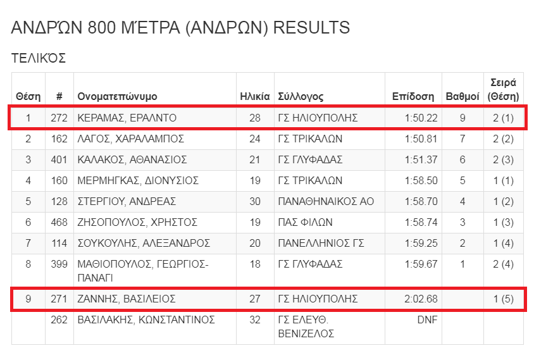Select ΖΑΝΝΗΣ, ΒΑΣΙΛΕΙΟΣ in ninth place
534x348 pixels.
point(127,299)
